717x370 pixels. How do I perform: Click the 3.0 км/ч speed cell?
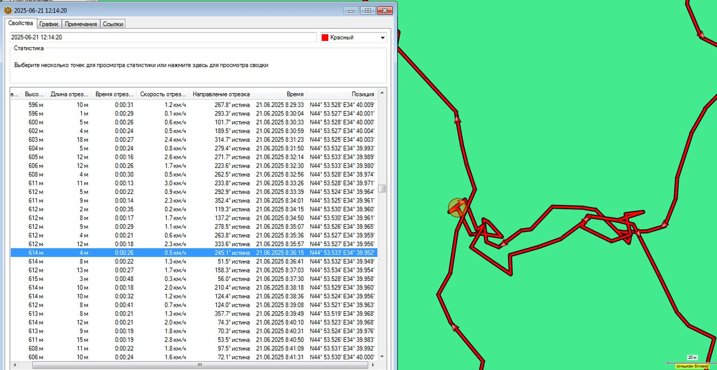175,183
